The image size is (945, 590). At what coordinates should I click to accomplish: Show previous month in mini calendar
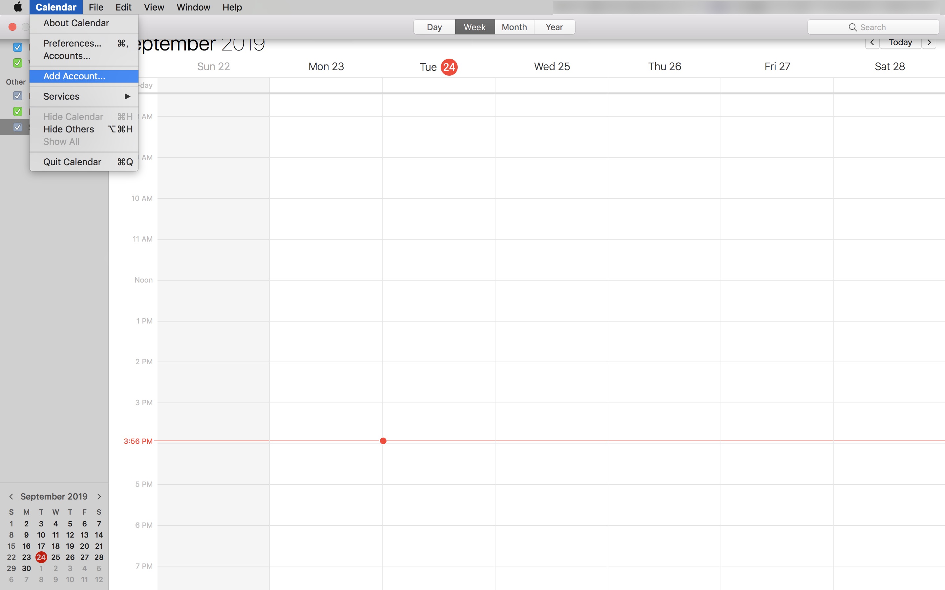tap(11, 496)
